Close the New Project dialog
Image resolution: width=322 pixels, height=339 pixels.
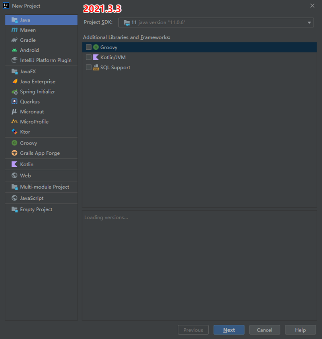pyautogui.click(x=312, y=6)
